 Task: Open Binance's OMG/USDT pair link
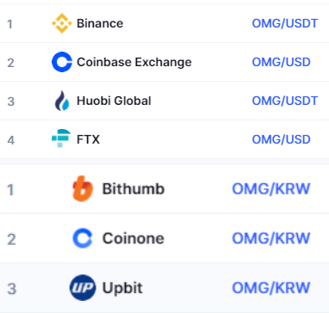coord(285,23)
